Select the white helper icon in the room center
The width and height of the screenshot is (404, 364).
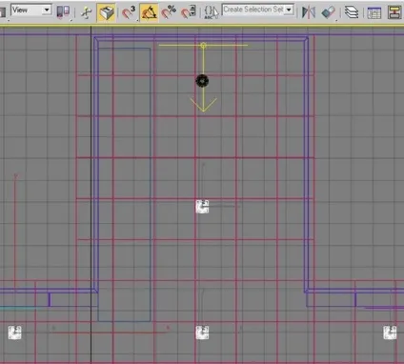point(202,207)
